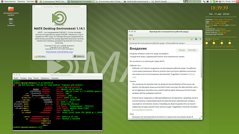The image size is (239, 134).
Task: Go back with the orange left arrow
Action: (130, 39)
